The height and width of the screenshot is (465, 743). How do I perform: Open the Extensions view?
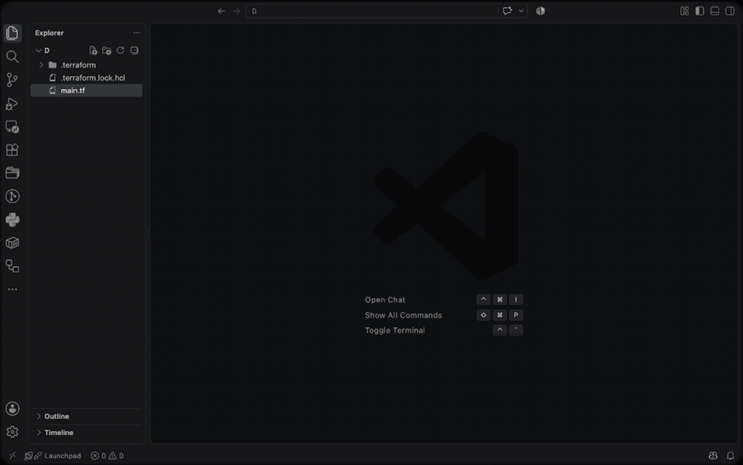click(12, 149)
